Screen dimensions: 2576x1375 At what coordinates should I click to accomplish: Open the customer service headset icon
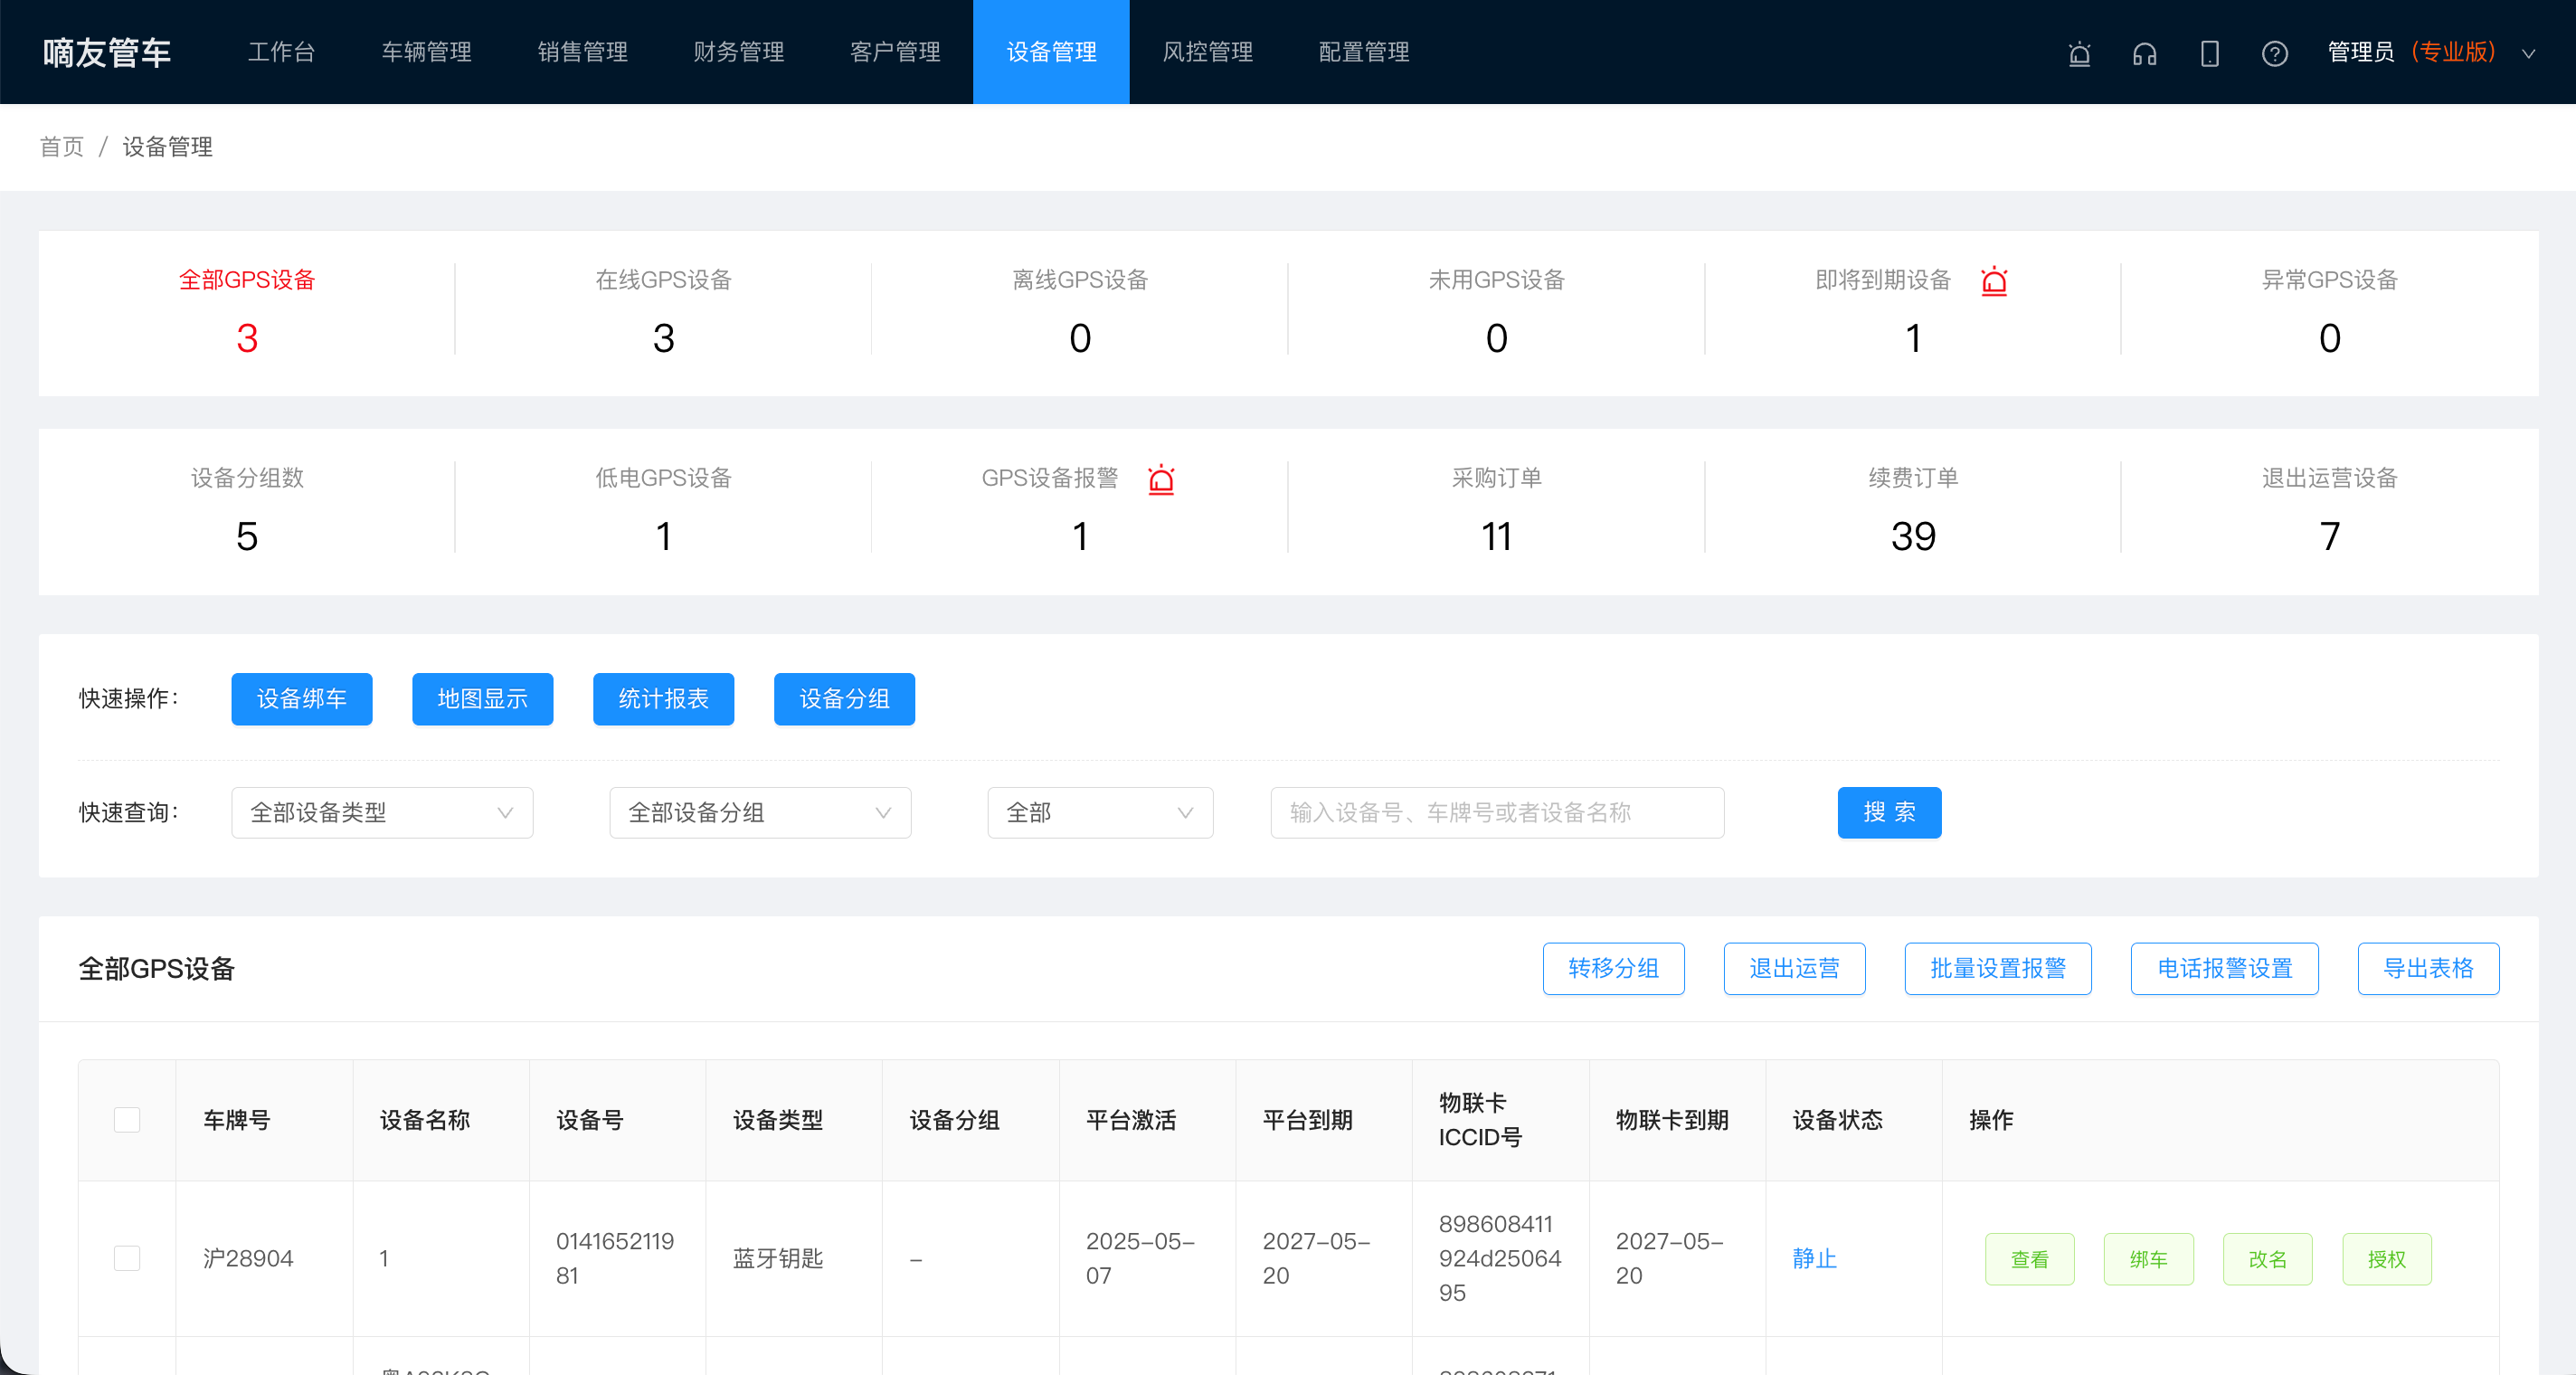click(2144, 53)
